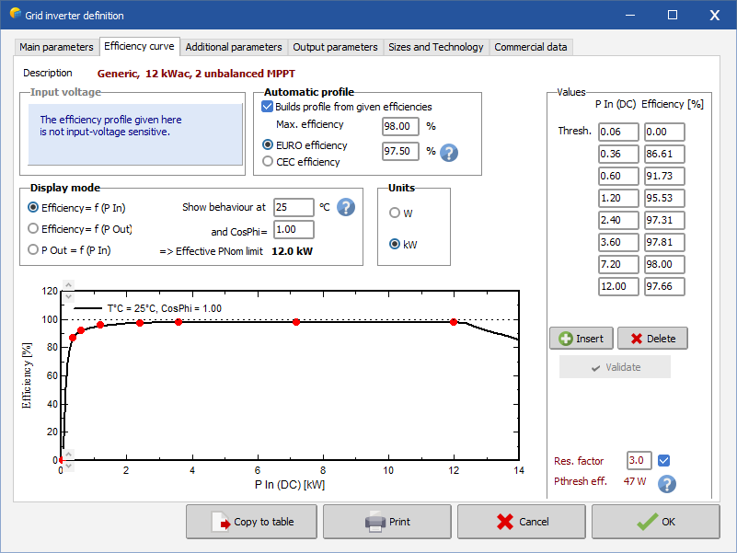Click top axis scale up arrow on chart
This screenshot has width=737, height=553.
[x=69, y=285]
